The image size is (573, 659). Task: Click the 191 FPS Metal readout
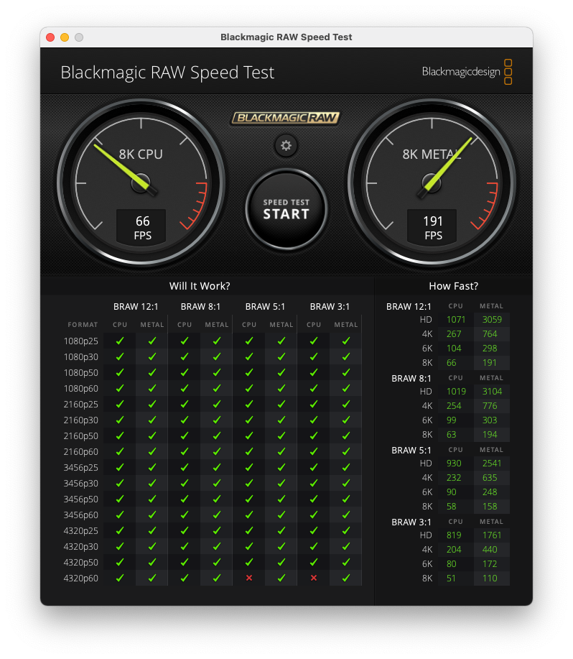(432, 227)
